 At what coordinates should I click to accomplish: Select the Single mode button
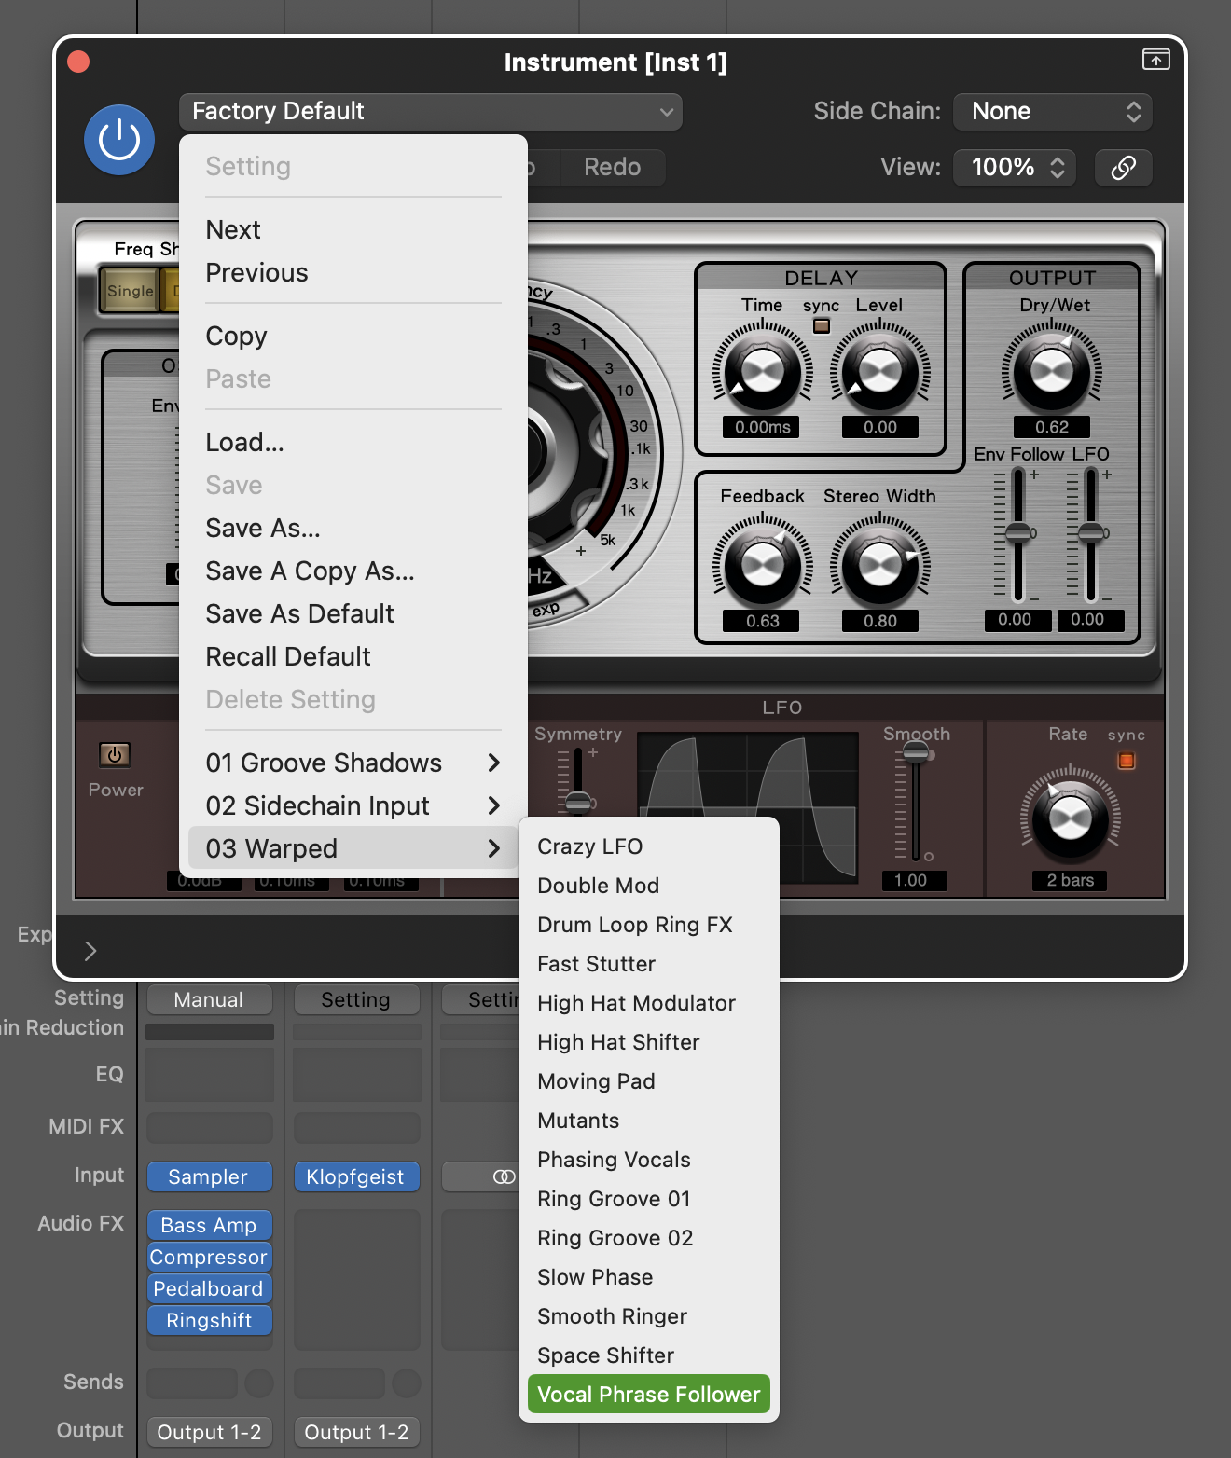point(130,291)
